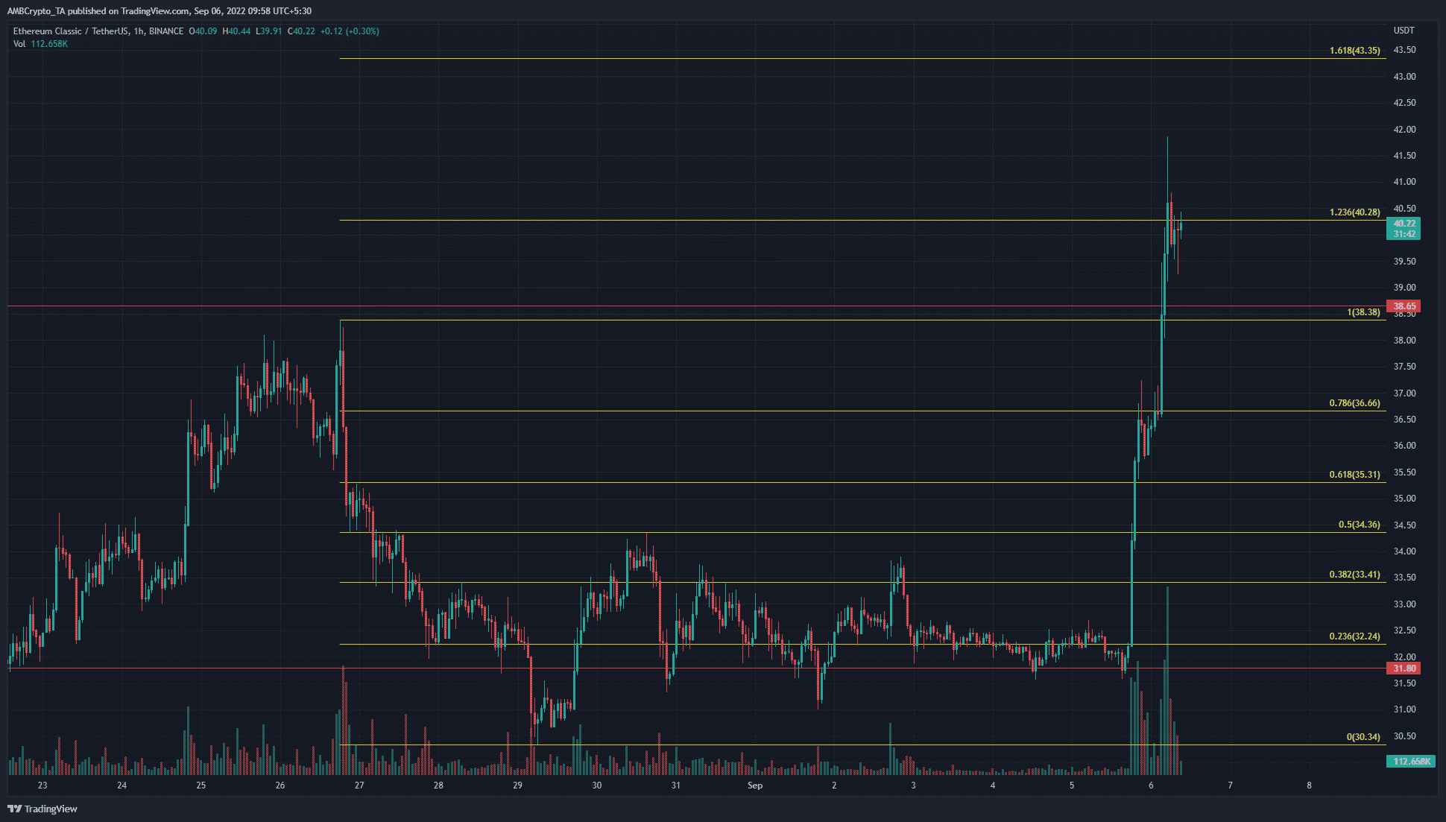
Task: Click the 1(38.38) Fibonacci level label
Action: click(1363, 312)
